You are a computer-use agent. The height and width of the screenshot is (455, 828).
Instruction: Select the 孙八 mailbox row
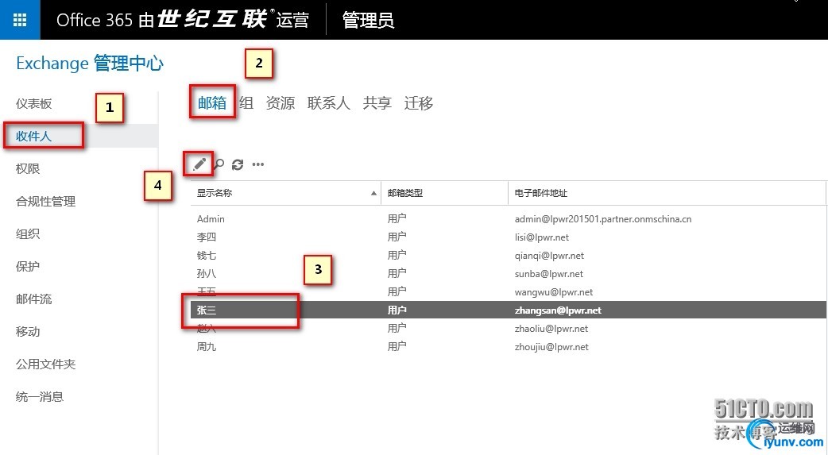pyautogui.click(x=509, y=273)
